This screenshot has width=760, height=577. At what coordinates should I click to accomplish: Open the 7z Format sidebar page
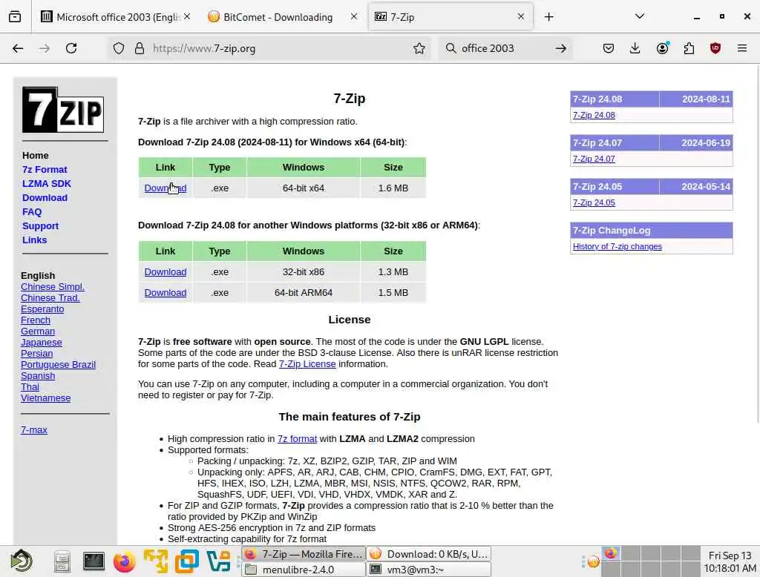click(x=45, y=170)
